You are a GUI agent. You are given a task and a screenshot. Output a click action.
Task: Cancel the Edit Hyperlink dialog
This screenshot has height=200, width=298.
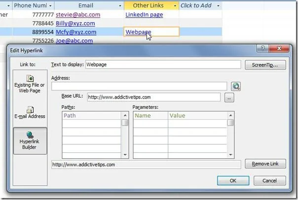pyautogui.click(x=270, y=180)
